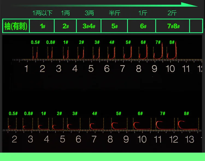The width and height of the screenshot is (205, 161).
Task: Click the 1两以下 weight label
Action: pyautogui.click(x=42, y=13)
